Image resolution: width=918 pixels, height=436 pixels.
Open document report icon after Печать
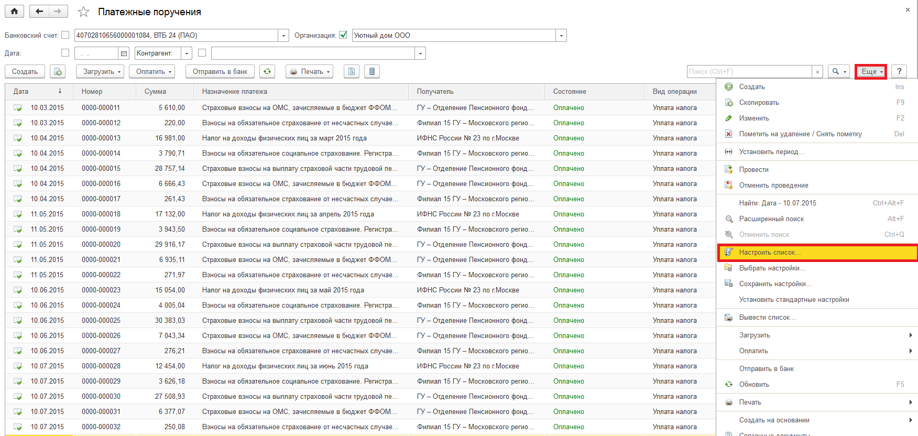352,71
